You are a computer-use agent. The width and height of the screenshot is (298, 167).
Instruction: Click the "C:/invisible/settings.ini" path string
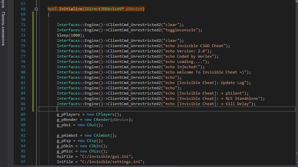point(111,162)
